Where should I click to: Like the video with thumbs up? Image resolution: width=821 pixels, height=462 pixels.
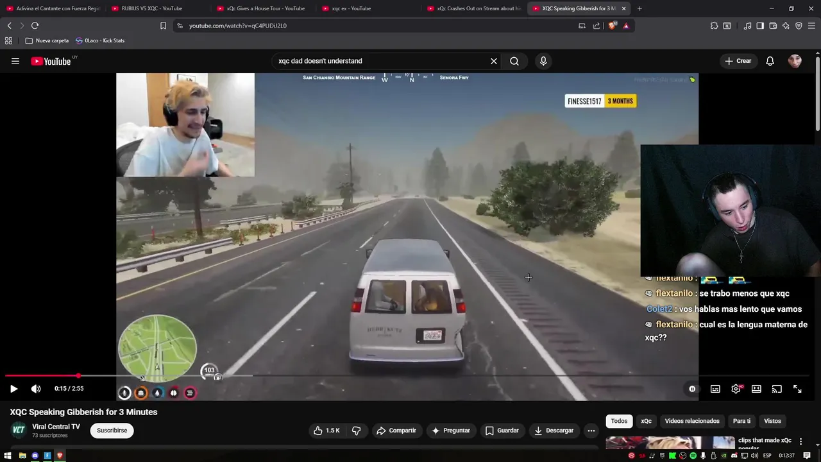326,431
